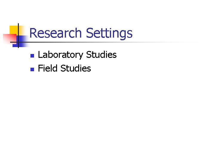
Task: Select the Field Studies bullet text
Action: (64, 68)
